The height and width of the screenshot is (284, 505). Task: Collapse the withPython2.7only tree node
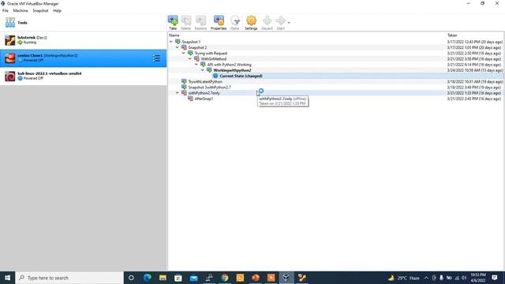[x=177, y=93]
